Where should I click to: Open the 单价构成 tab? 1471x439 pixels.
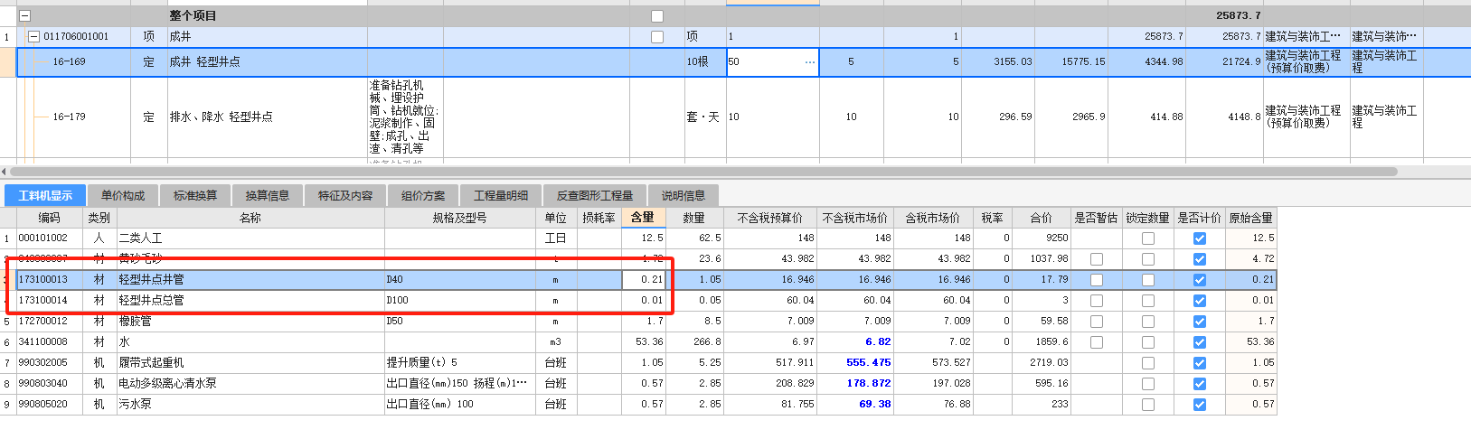pyautogui.click(x=123, y=195)
